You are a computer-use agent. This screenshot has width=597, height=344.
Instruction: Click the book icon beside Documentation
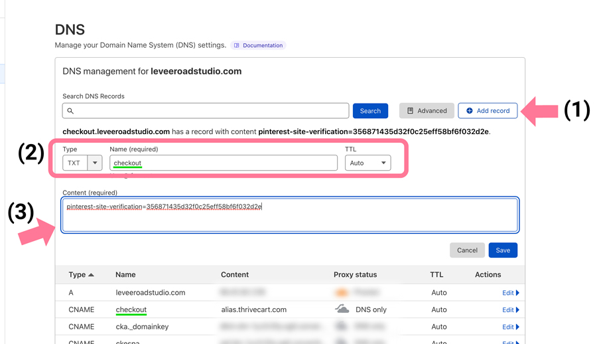point(237,46)
